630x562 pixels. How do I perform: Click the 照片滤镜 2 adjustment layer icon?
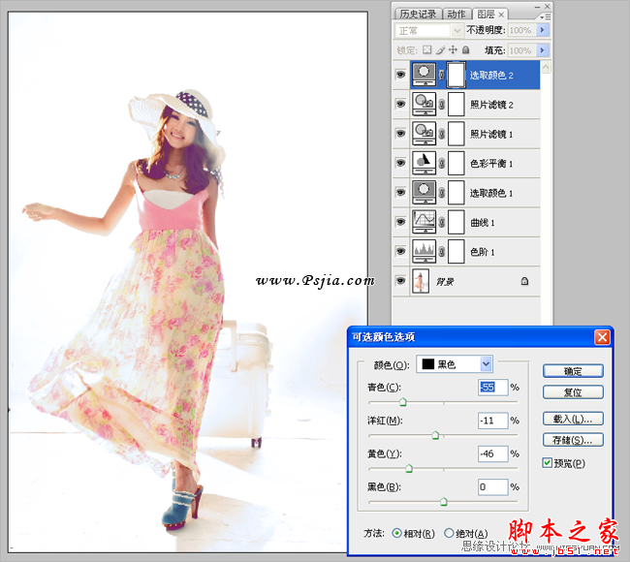(x=424, y=105)
